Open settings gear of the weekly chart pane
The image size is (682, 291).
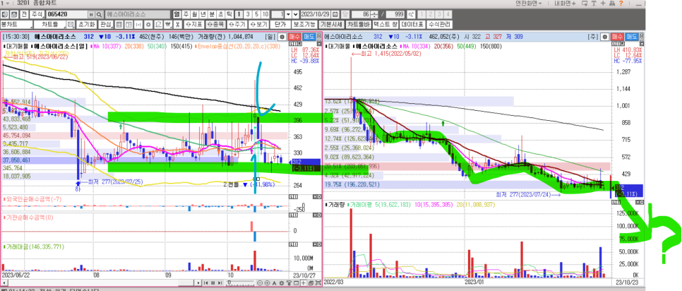pyautogui.click(x=604, y=37)
